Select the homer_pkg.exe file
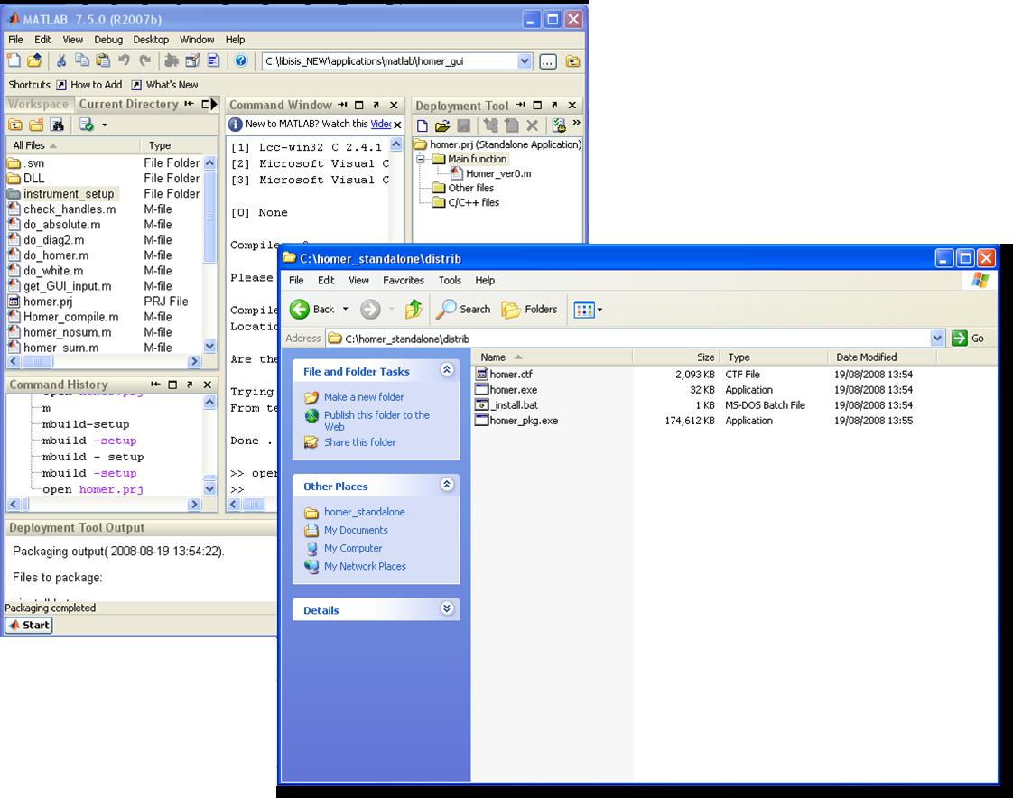The width and height of the screenshot is (1013, 798). [x=524, y=421]
